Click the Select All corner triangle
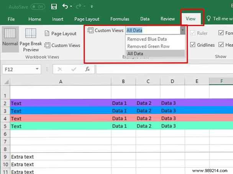 [x=6, y=82]
